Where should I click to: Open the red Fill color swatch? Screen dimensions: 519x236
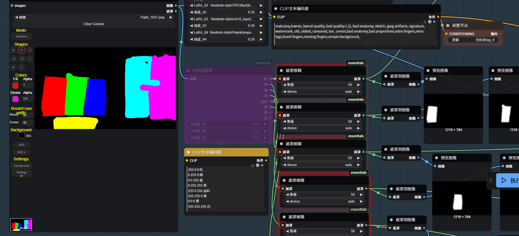pos(15,85)
